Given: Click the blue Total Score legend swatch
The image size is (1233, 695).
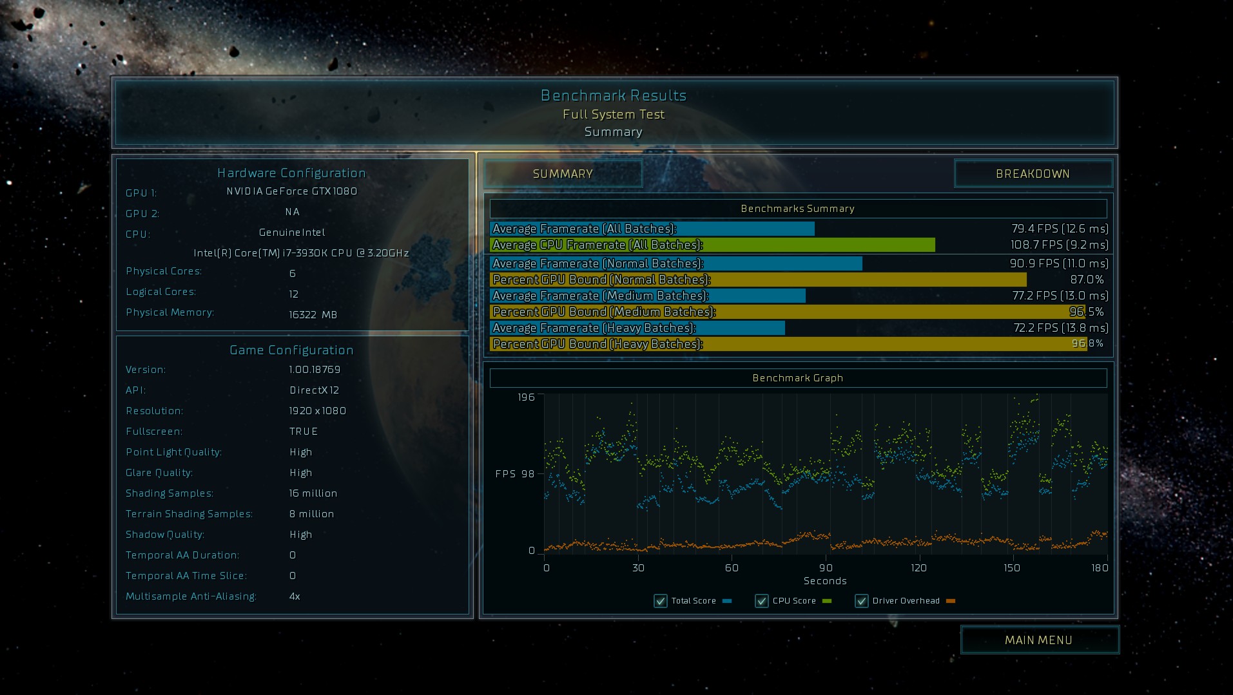Looking at the screenshot, I should point(727,601).
